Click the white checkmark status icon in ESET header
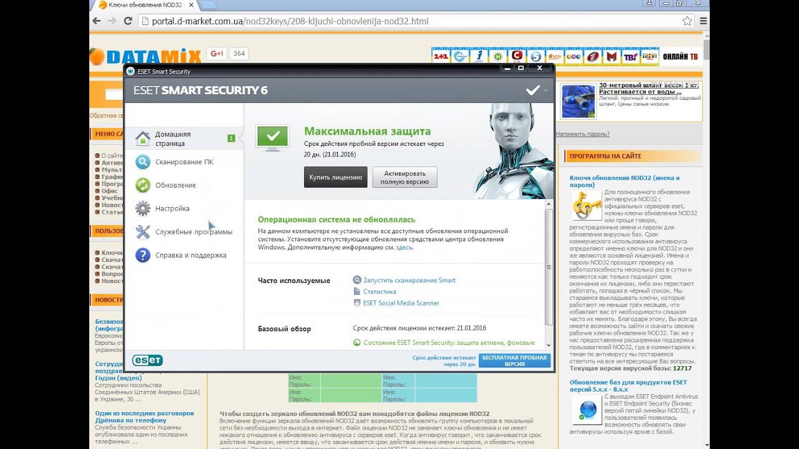The image size is (799, 449). (x=532, y=90)
